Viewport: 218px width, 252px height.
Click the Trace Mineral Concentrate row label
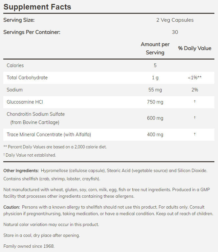point(49,134)
